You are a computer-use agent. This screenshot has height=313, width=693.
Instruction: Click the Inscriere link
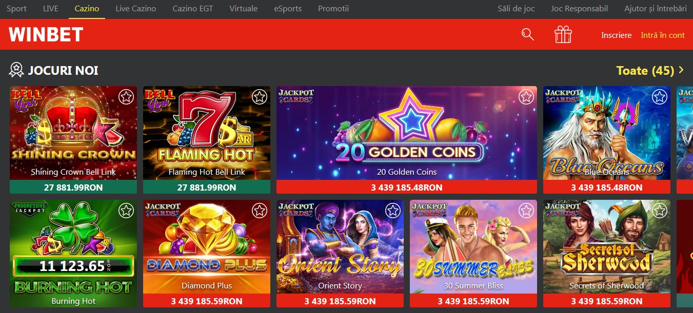click(x=617, y=35)
